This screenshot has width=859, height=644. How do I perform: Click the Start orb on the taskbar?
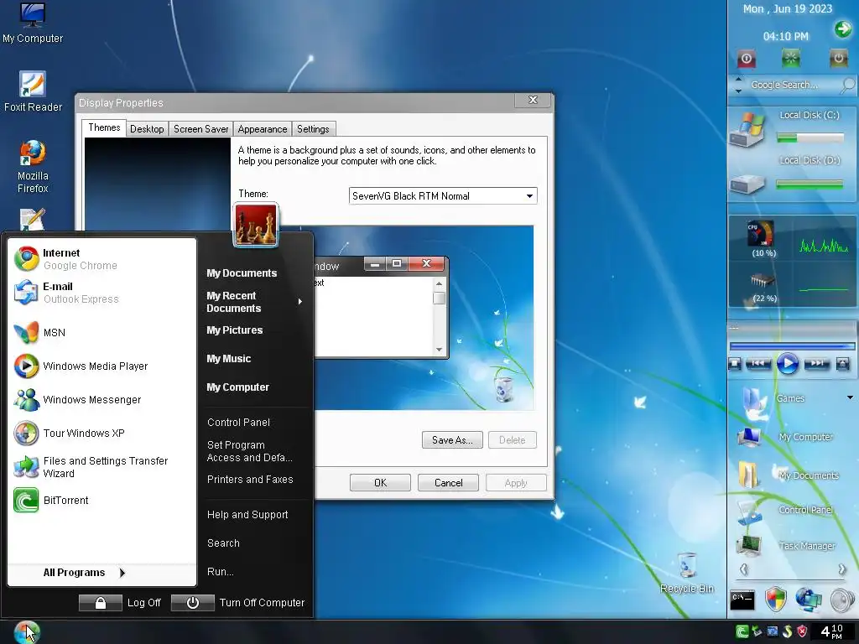(x=26, y=632)
